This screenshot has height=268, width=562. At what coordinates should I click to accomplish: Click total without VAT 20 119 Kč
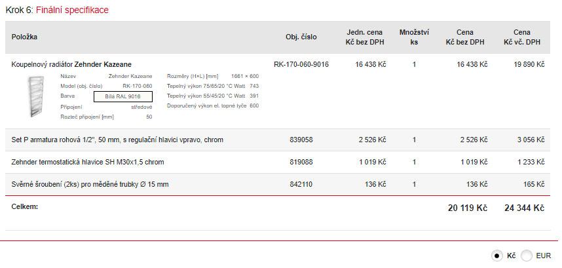pyautogui.click(x=468, y=208)
